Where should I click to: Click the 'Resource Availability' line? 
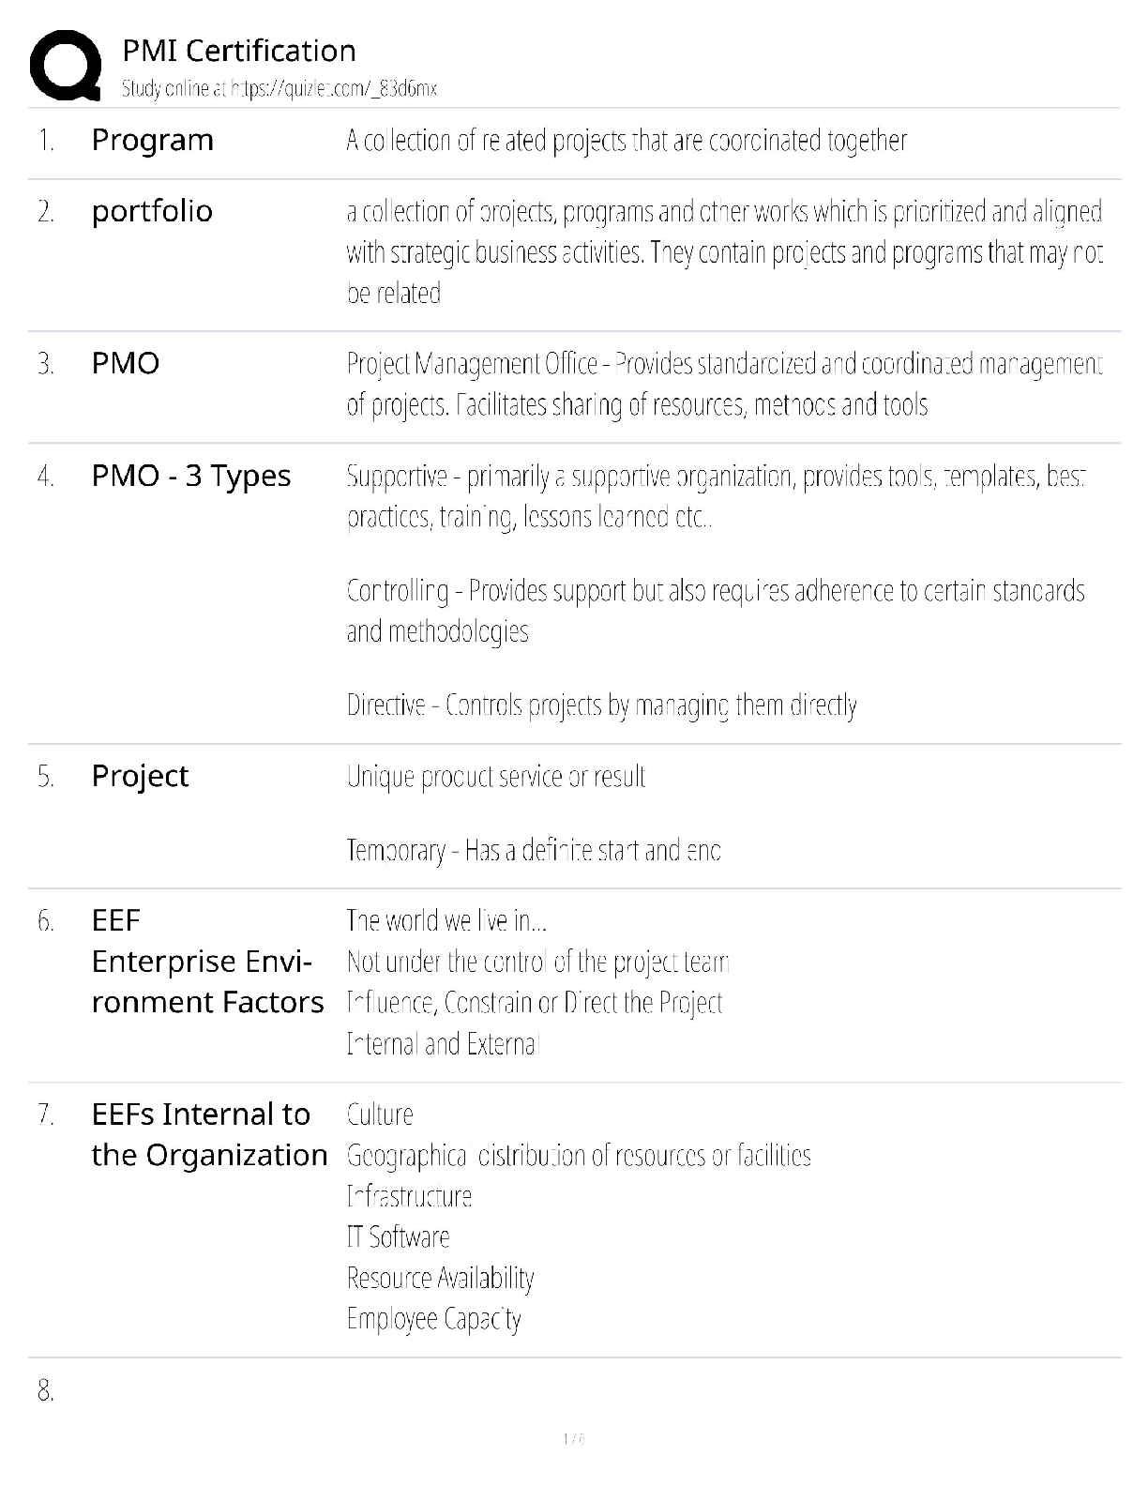(440, 1278)
